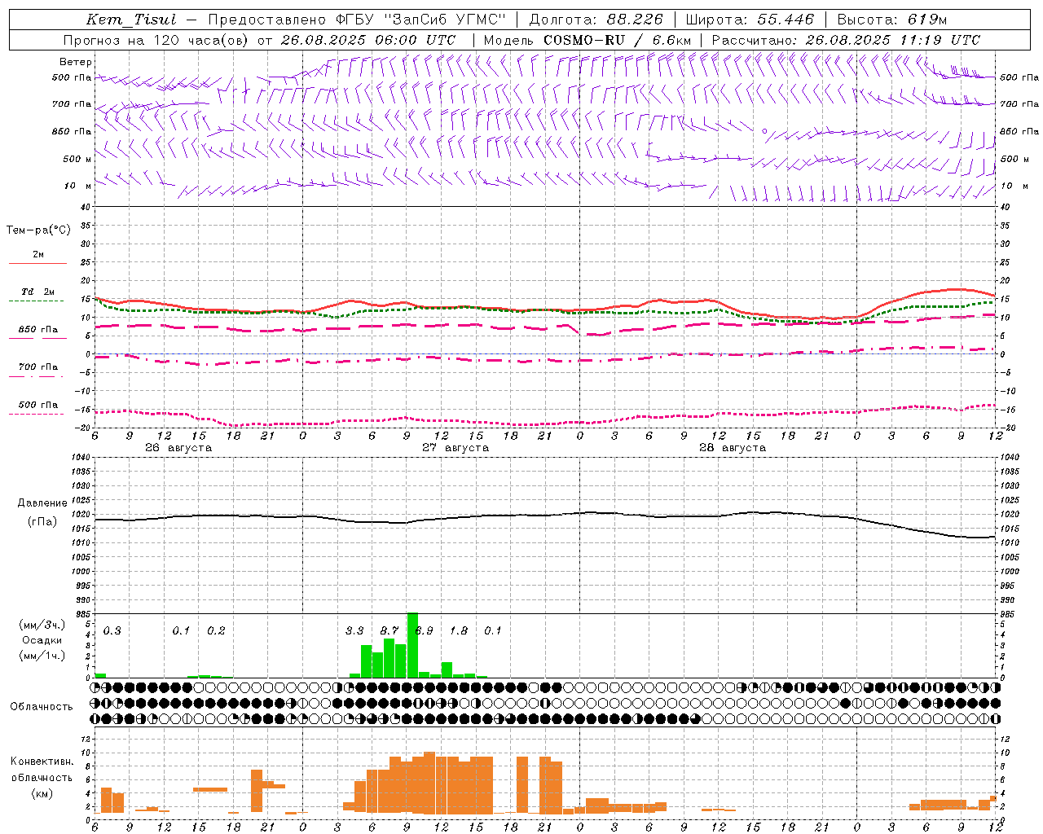Click the "850 гПа" temperature legend entry
This screenshot has width=1043, height=834.
coord(38,330)
